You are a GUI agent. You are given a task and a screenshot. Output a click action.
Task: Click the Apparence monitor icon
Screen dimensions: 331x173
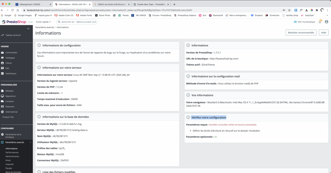click(x=2, y=96)
